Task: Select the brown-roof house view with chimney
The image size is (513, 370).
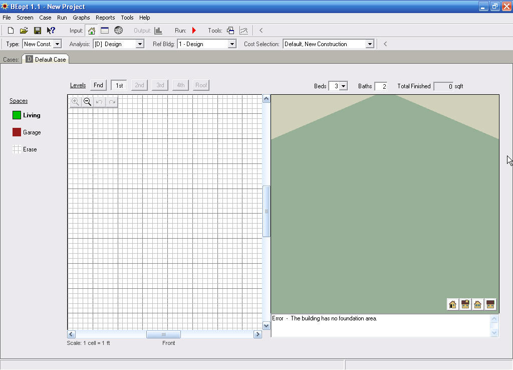Action: click(x=465, y=304)
